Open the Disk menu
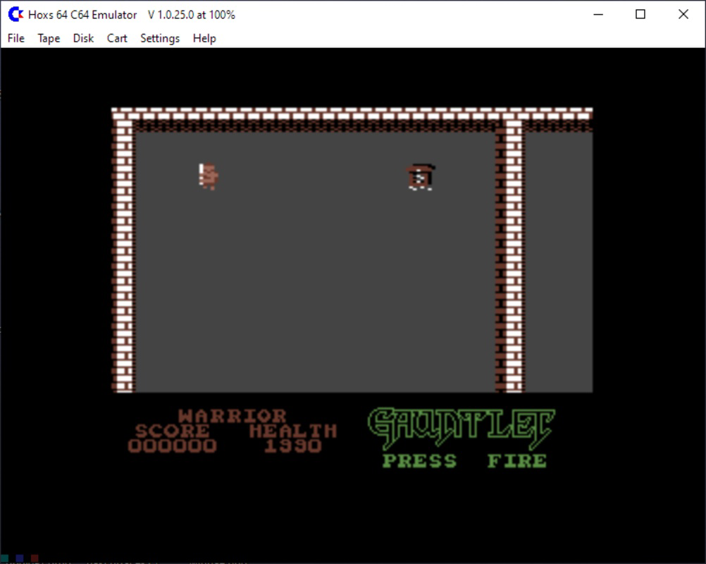Viewport: 706px width, 564px height. tap(83, 38)
